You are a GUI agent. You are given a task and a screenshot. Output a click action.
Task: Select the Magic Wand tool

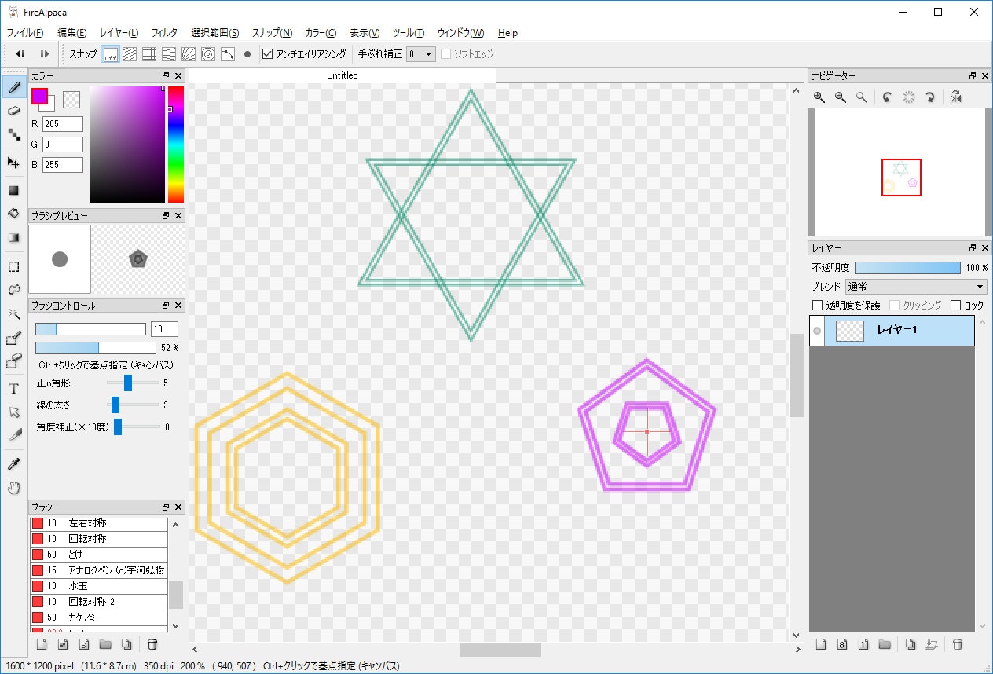13,313
